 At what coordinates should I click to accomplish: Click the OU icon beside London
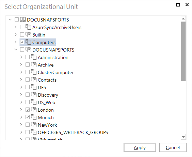34,110
